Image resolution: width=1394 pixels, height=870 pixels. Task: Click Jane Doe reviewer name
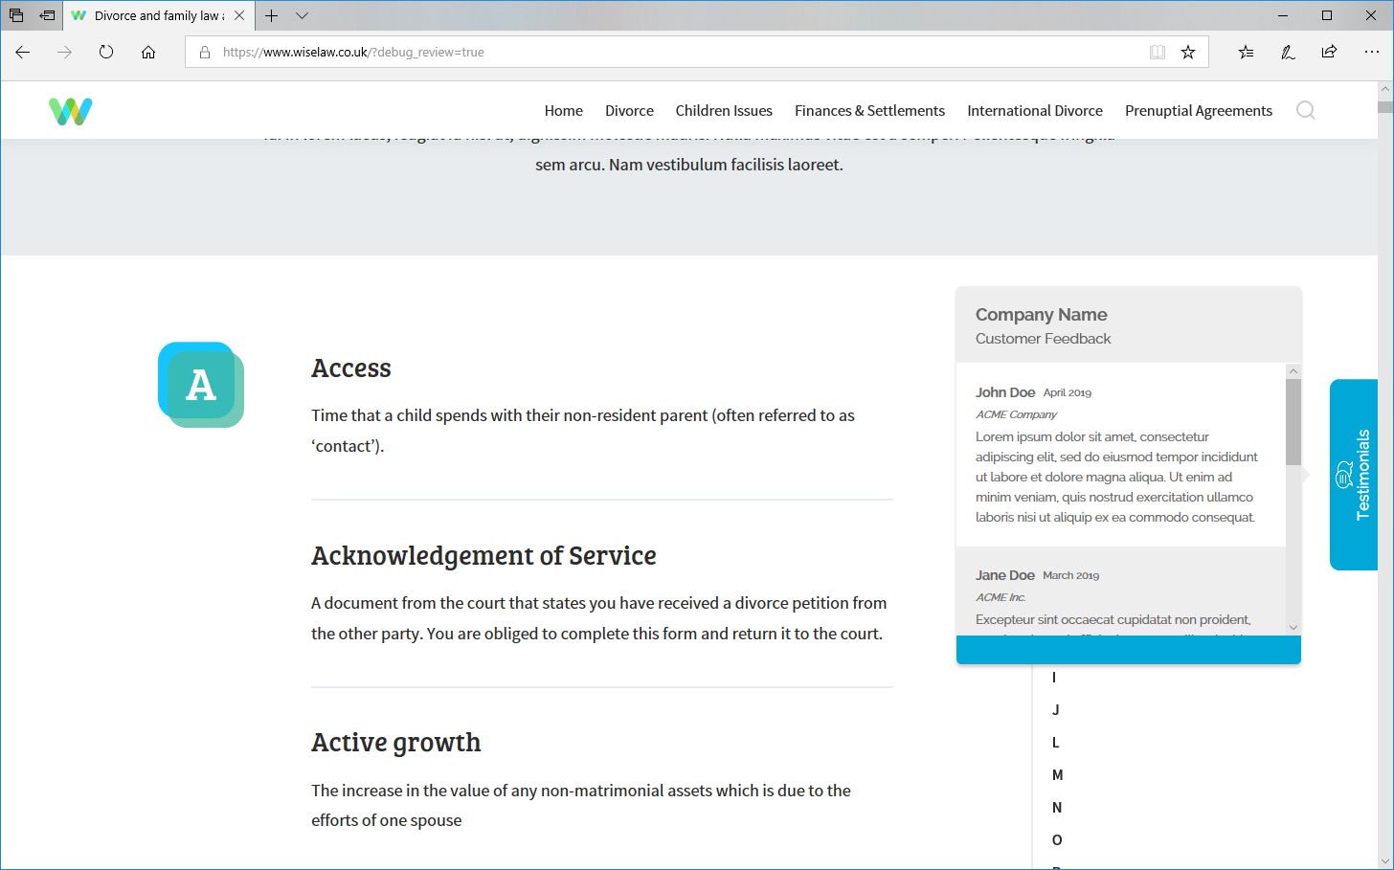point(1005,575)
